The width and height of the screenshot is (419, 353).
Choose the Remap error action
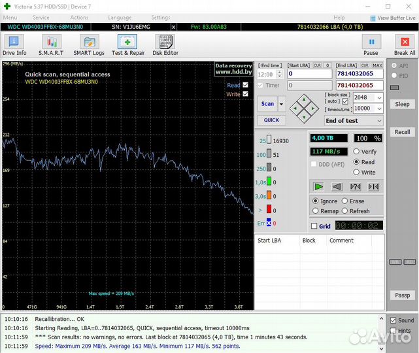point(316,211)
